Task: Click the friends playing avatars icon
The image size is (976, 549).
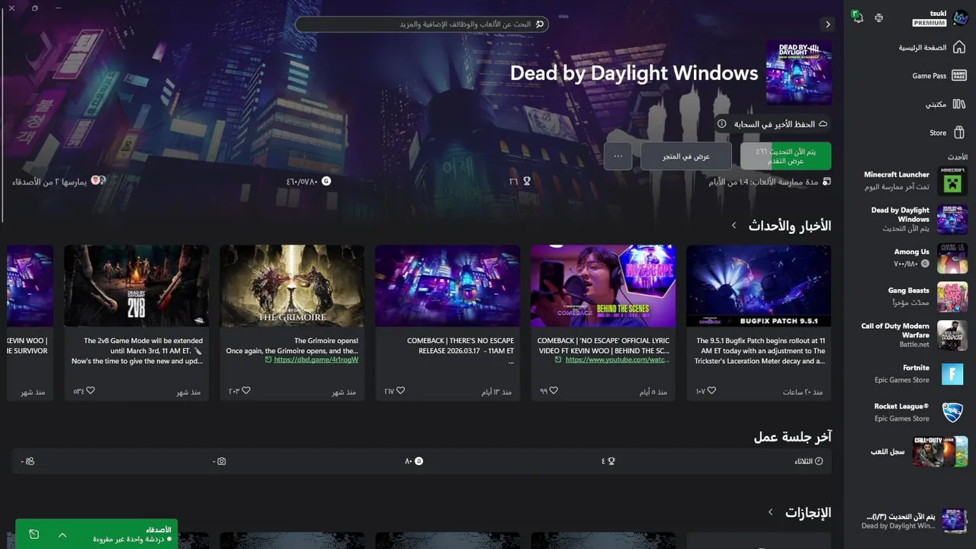Action: coord(98,181)
